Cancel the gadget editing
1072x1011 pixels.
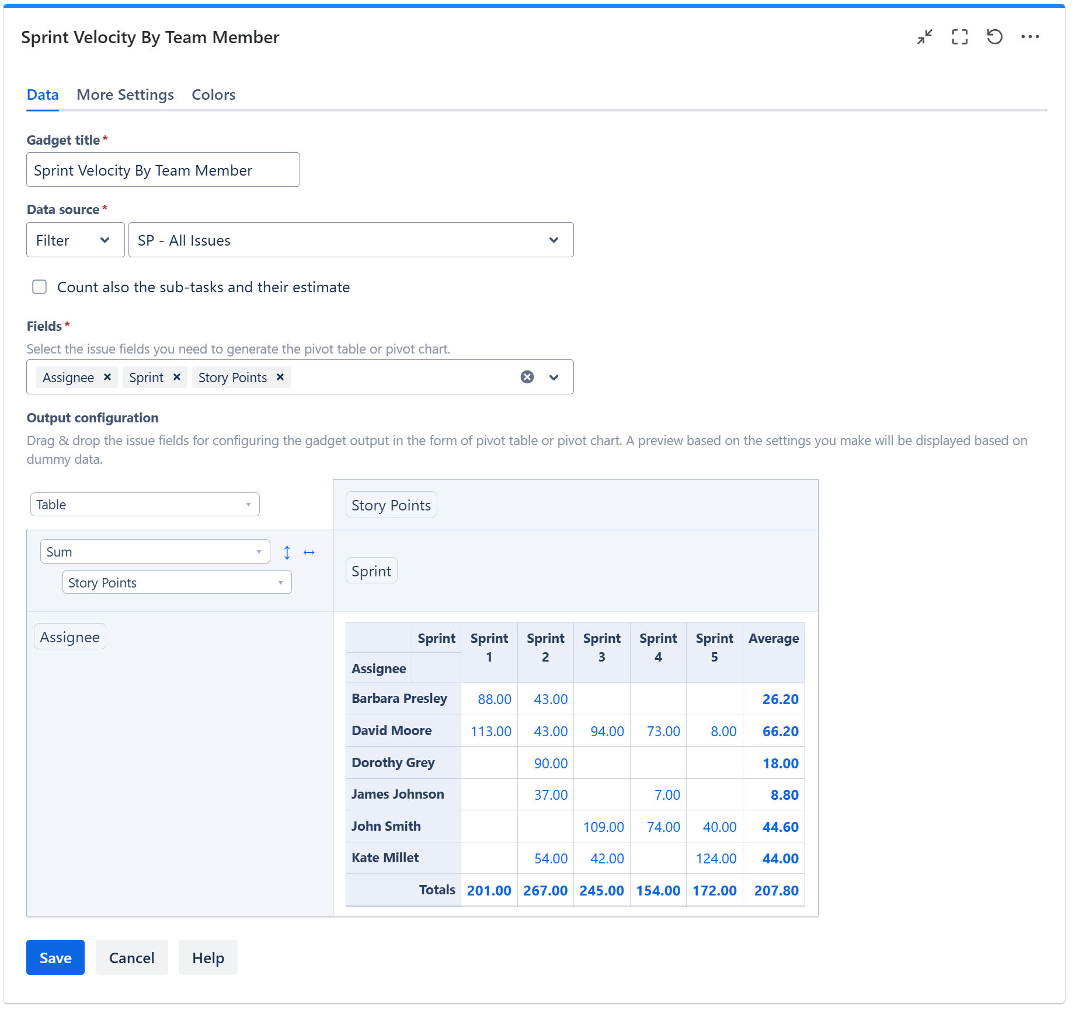(x=131, y=958)
